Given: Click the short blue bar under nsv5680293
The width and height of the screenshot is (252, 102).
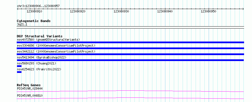Looking at the screenshot, I should pyautogui.click(x=19, y=66).
